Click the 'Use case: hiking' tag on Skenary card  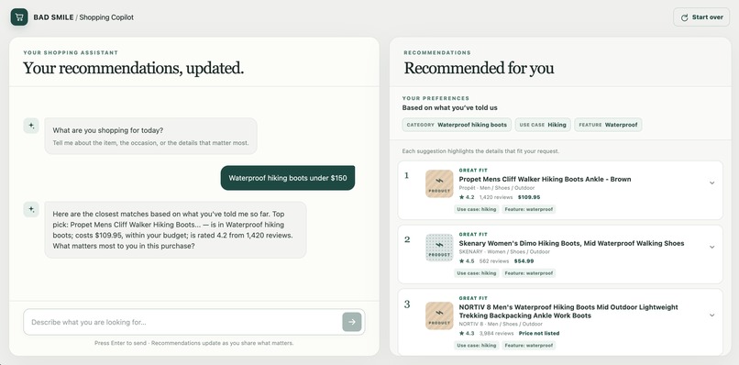477,273
